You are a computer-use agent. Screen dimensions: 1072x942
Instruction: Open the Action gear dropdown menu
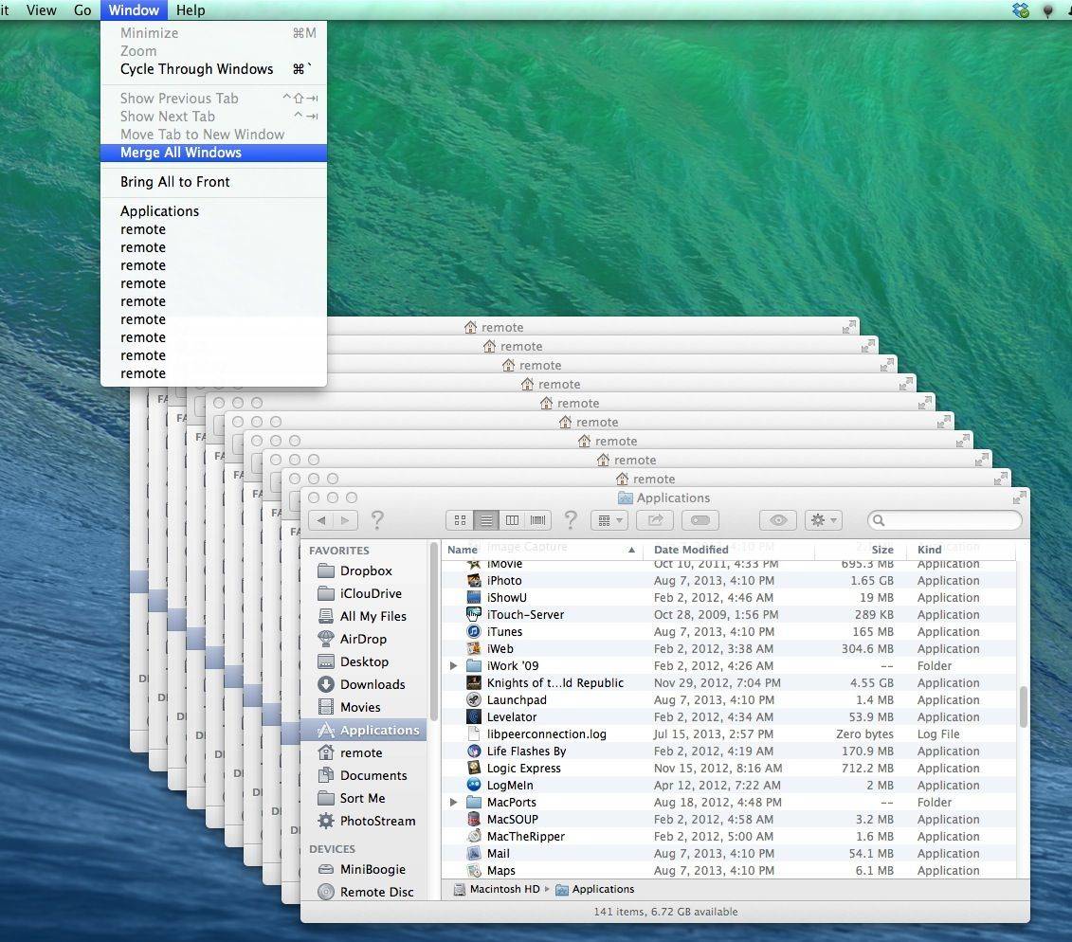tap(823, 520)
